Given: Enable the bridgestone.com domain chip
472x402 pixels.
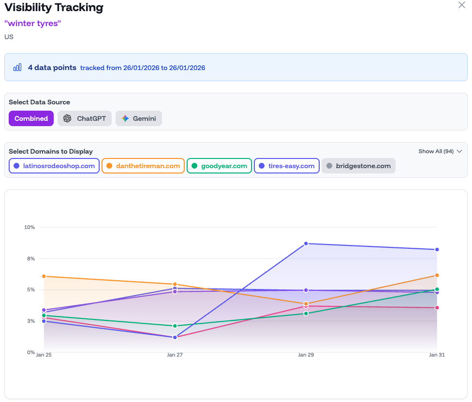Looking at the screenshot, I should (358, 166).
